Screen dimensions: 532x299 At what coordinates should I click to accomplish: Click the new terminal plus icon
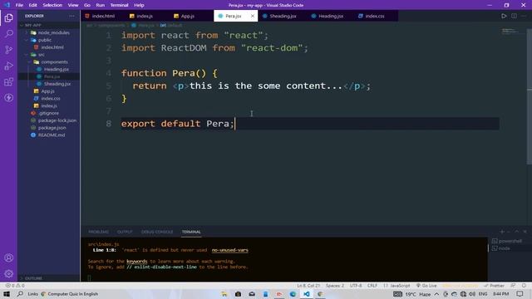tap(502, 232)
